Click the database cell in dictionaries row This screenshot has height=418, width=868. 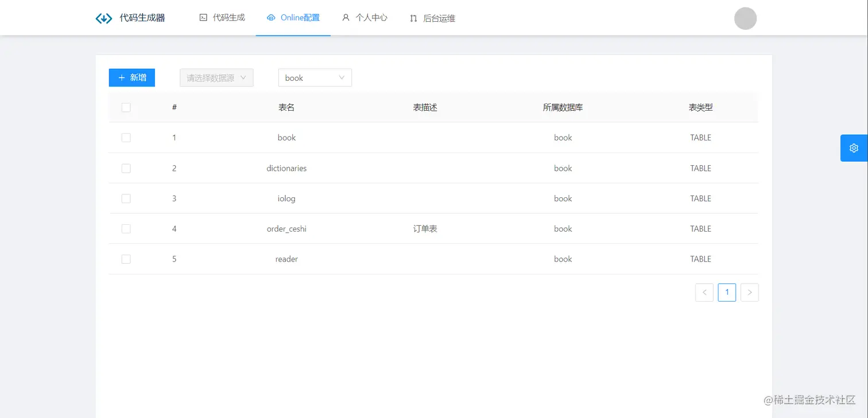pyautogui.click(x=563, y=168)
